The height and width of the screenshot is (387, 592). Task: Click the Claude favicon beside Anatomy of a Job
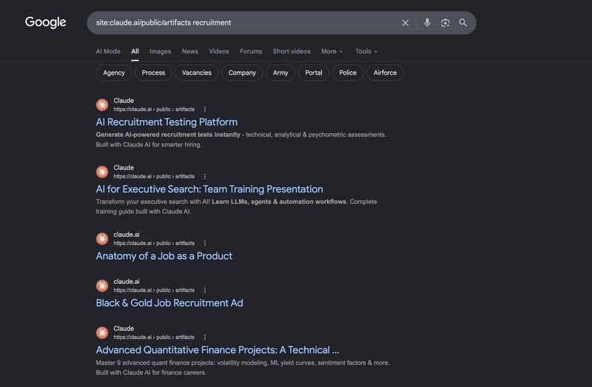point(102,238)
